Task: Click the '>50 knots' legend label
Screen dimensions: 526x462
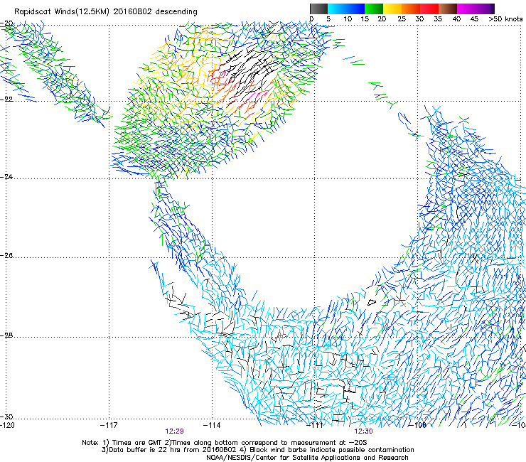Action: tap(505, 19)
